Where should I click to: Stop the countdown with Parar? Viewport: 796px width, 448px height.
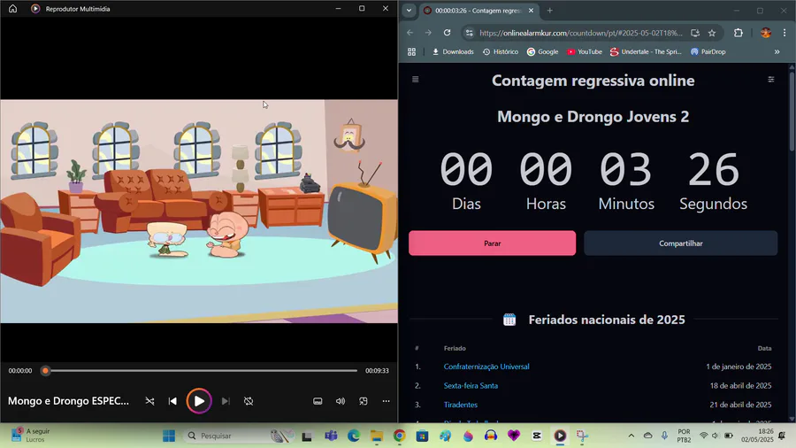point(493,243)
